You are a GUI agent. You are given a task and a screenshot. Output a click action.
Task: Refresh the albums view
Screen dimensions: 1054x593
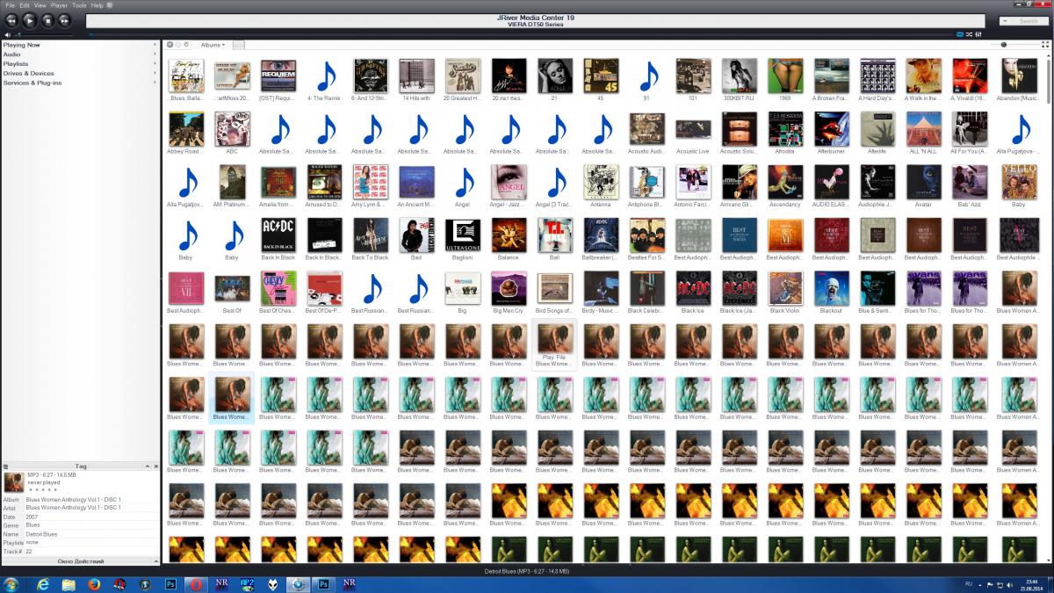coord(186,45)
